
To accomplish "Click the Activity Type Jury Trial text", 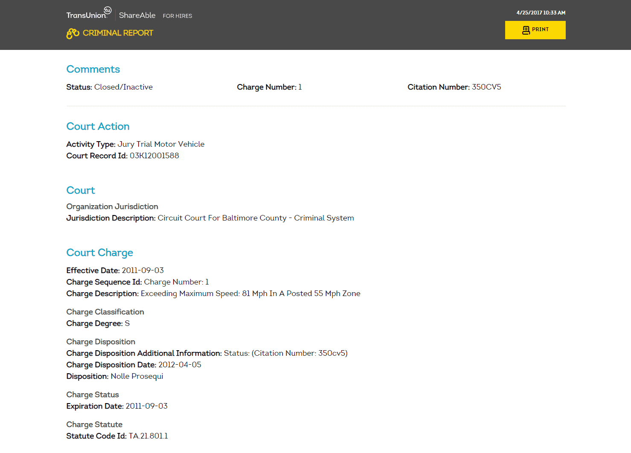I will click(x=160, y=144).
